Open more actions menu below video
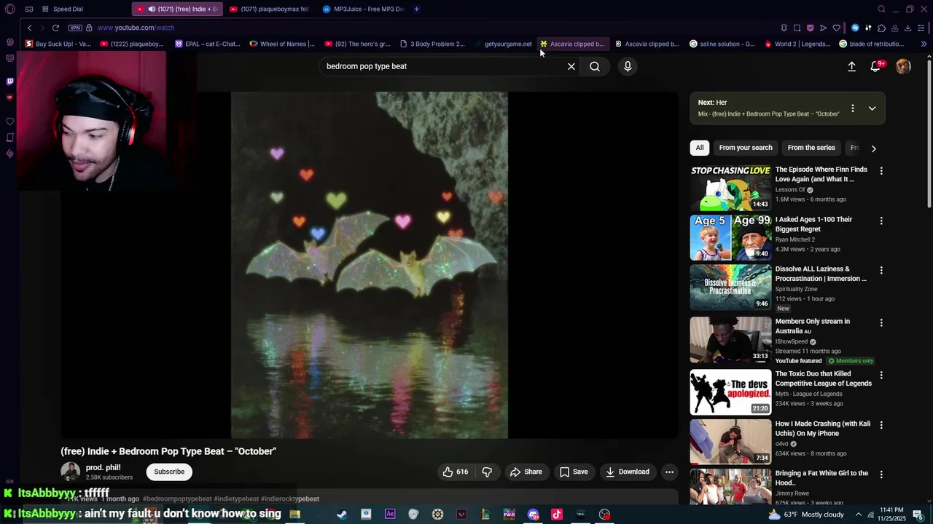This screenshot has width=933, height=524. pyautogui.click(x=669, y=472)
